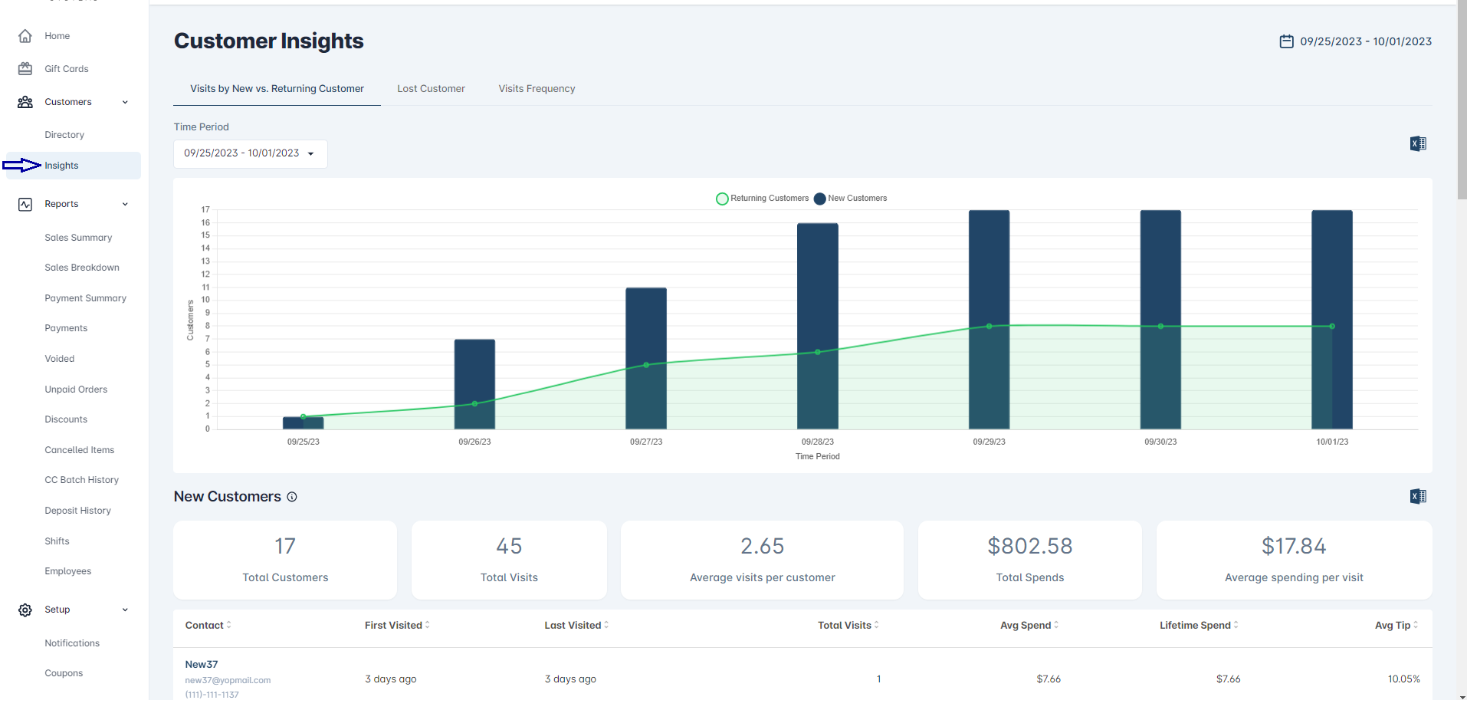Open Sales Summary report
Viewport: 1467px width, 710px height.
coord(78,238)
